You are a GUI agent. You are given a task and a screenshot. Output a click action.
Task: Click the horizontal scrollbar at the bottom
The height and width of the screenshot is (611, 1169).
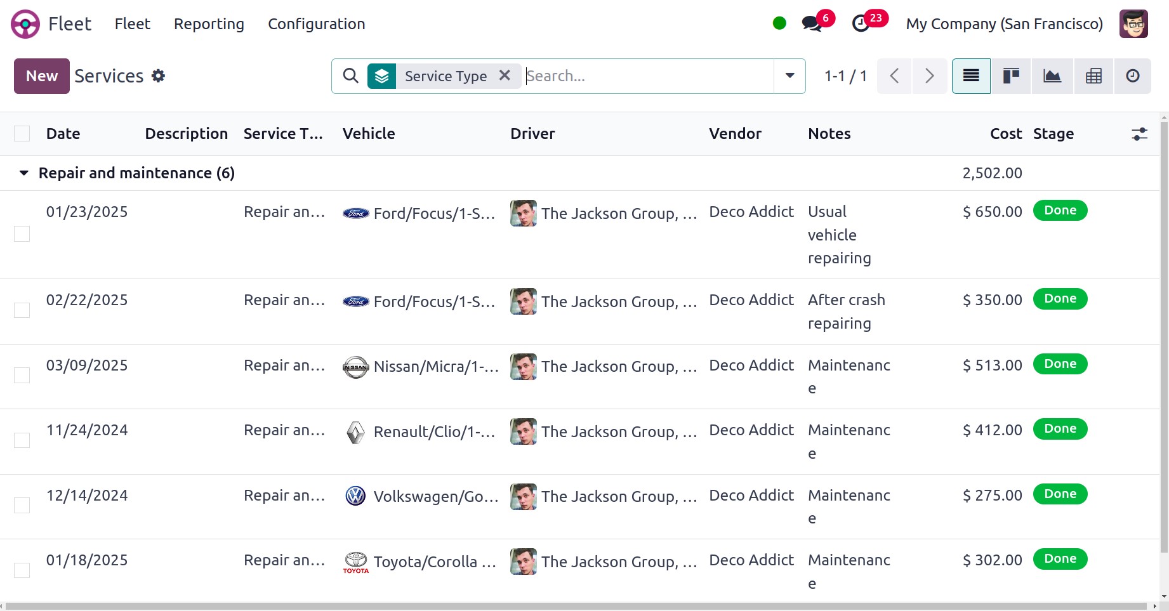578,606
